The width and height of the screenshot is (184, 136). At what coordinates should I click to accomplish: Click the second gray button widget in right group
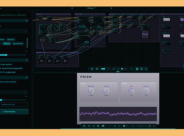pyautogui.click(x=167, y=36)
